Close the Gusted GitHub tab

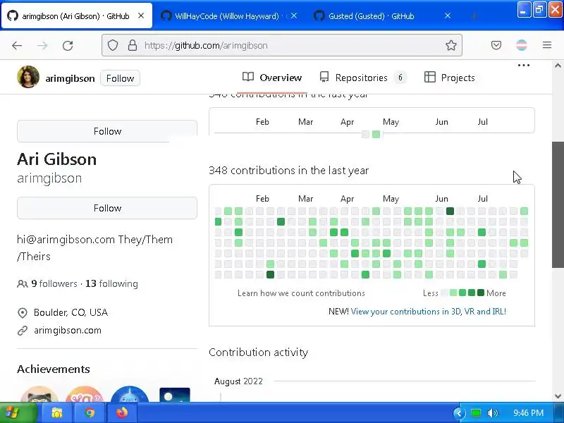[x=448, y=16]
